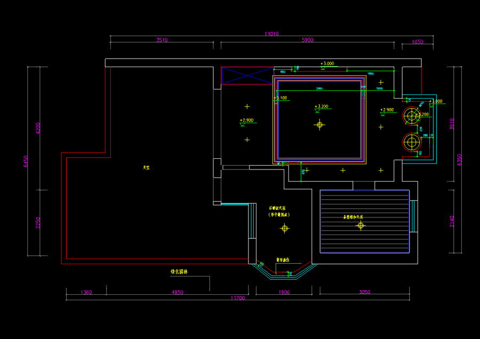Select the lower circular downlight symbol
Image resolution: width=480 pixels, height=339 pixels.
click(412, 142)
